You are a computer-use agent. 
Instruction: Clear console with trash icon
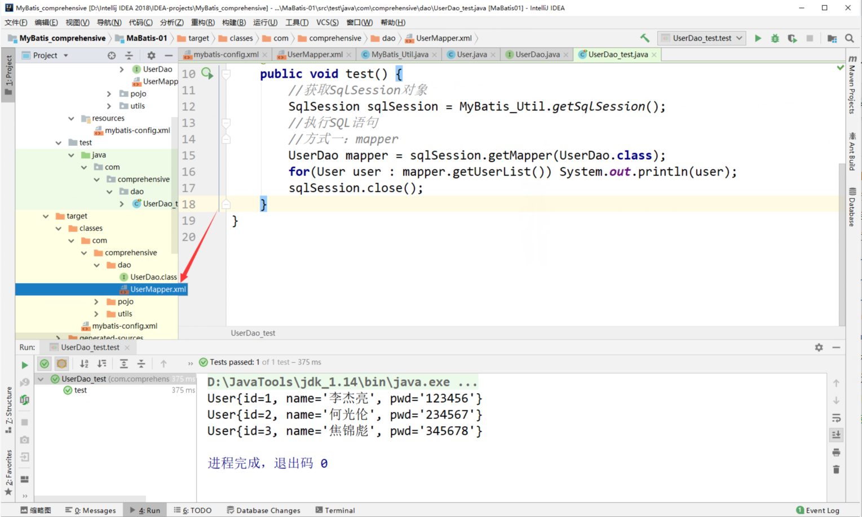click(x=836, y=469)
